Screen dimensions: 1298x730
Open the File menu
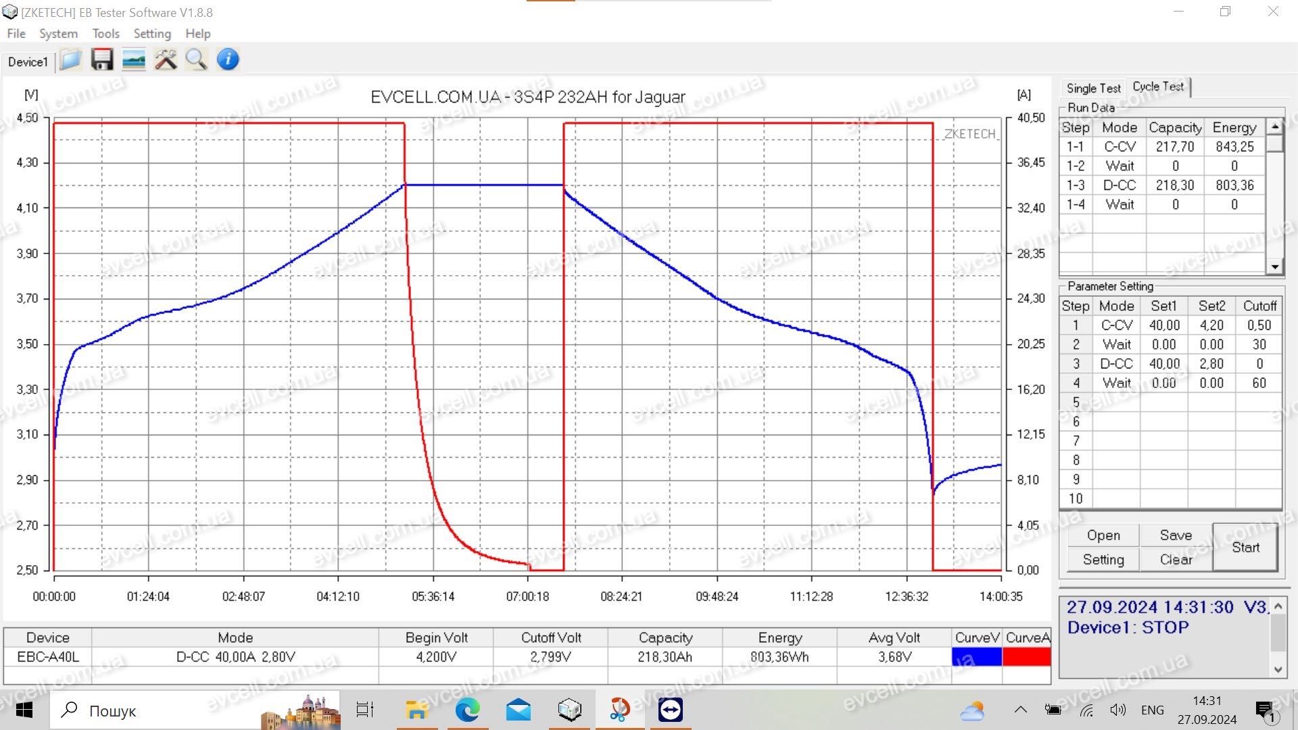tap(16, 33)
